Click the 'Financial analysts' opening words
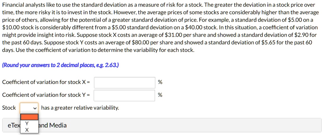This screenshot has height=135, width=322. [x=22, y=5]
